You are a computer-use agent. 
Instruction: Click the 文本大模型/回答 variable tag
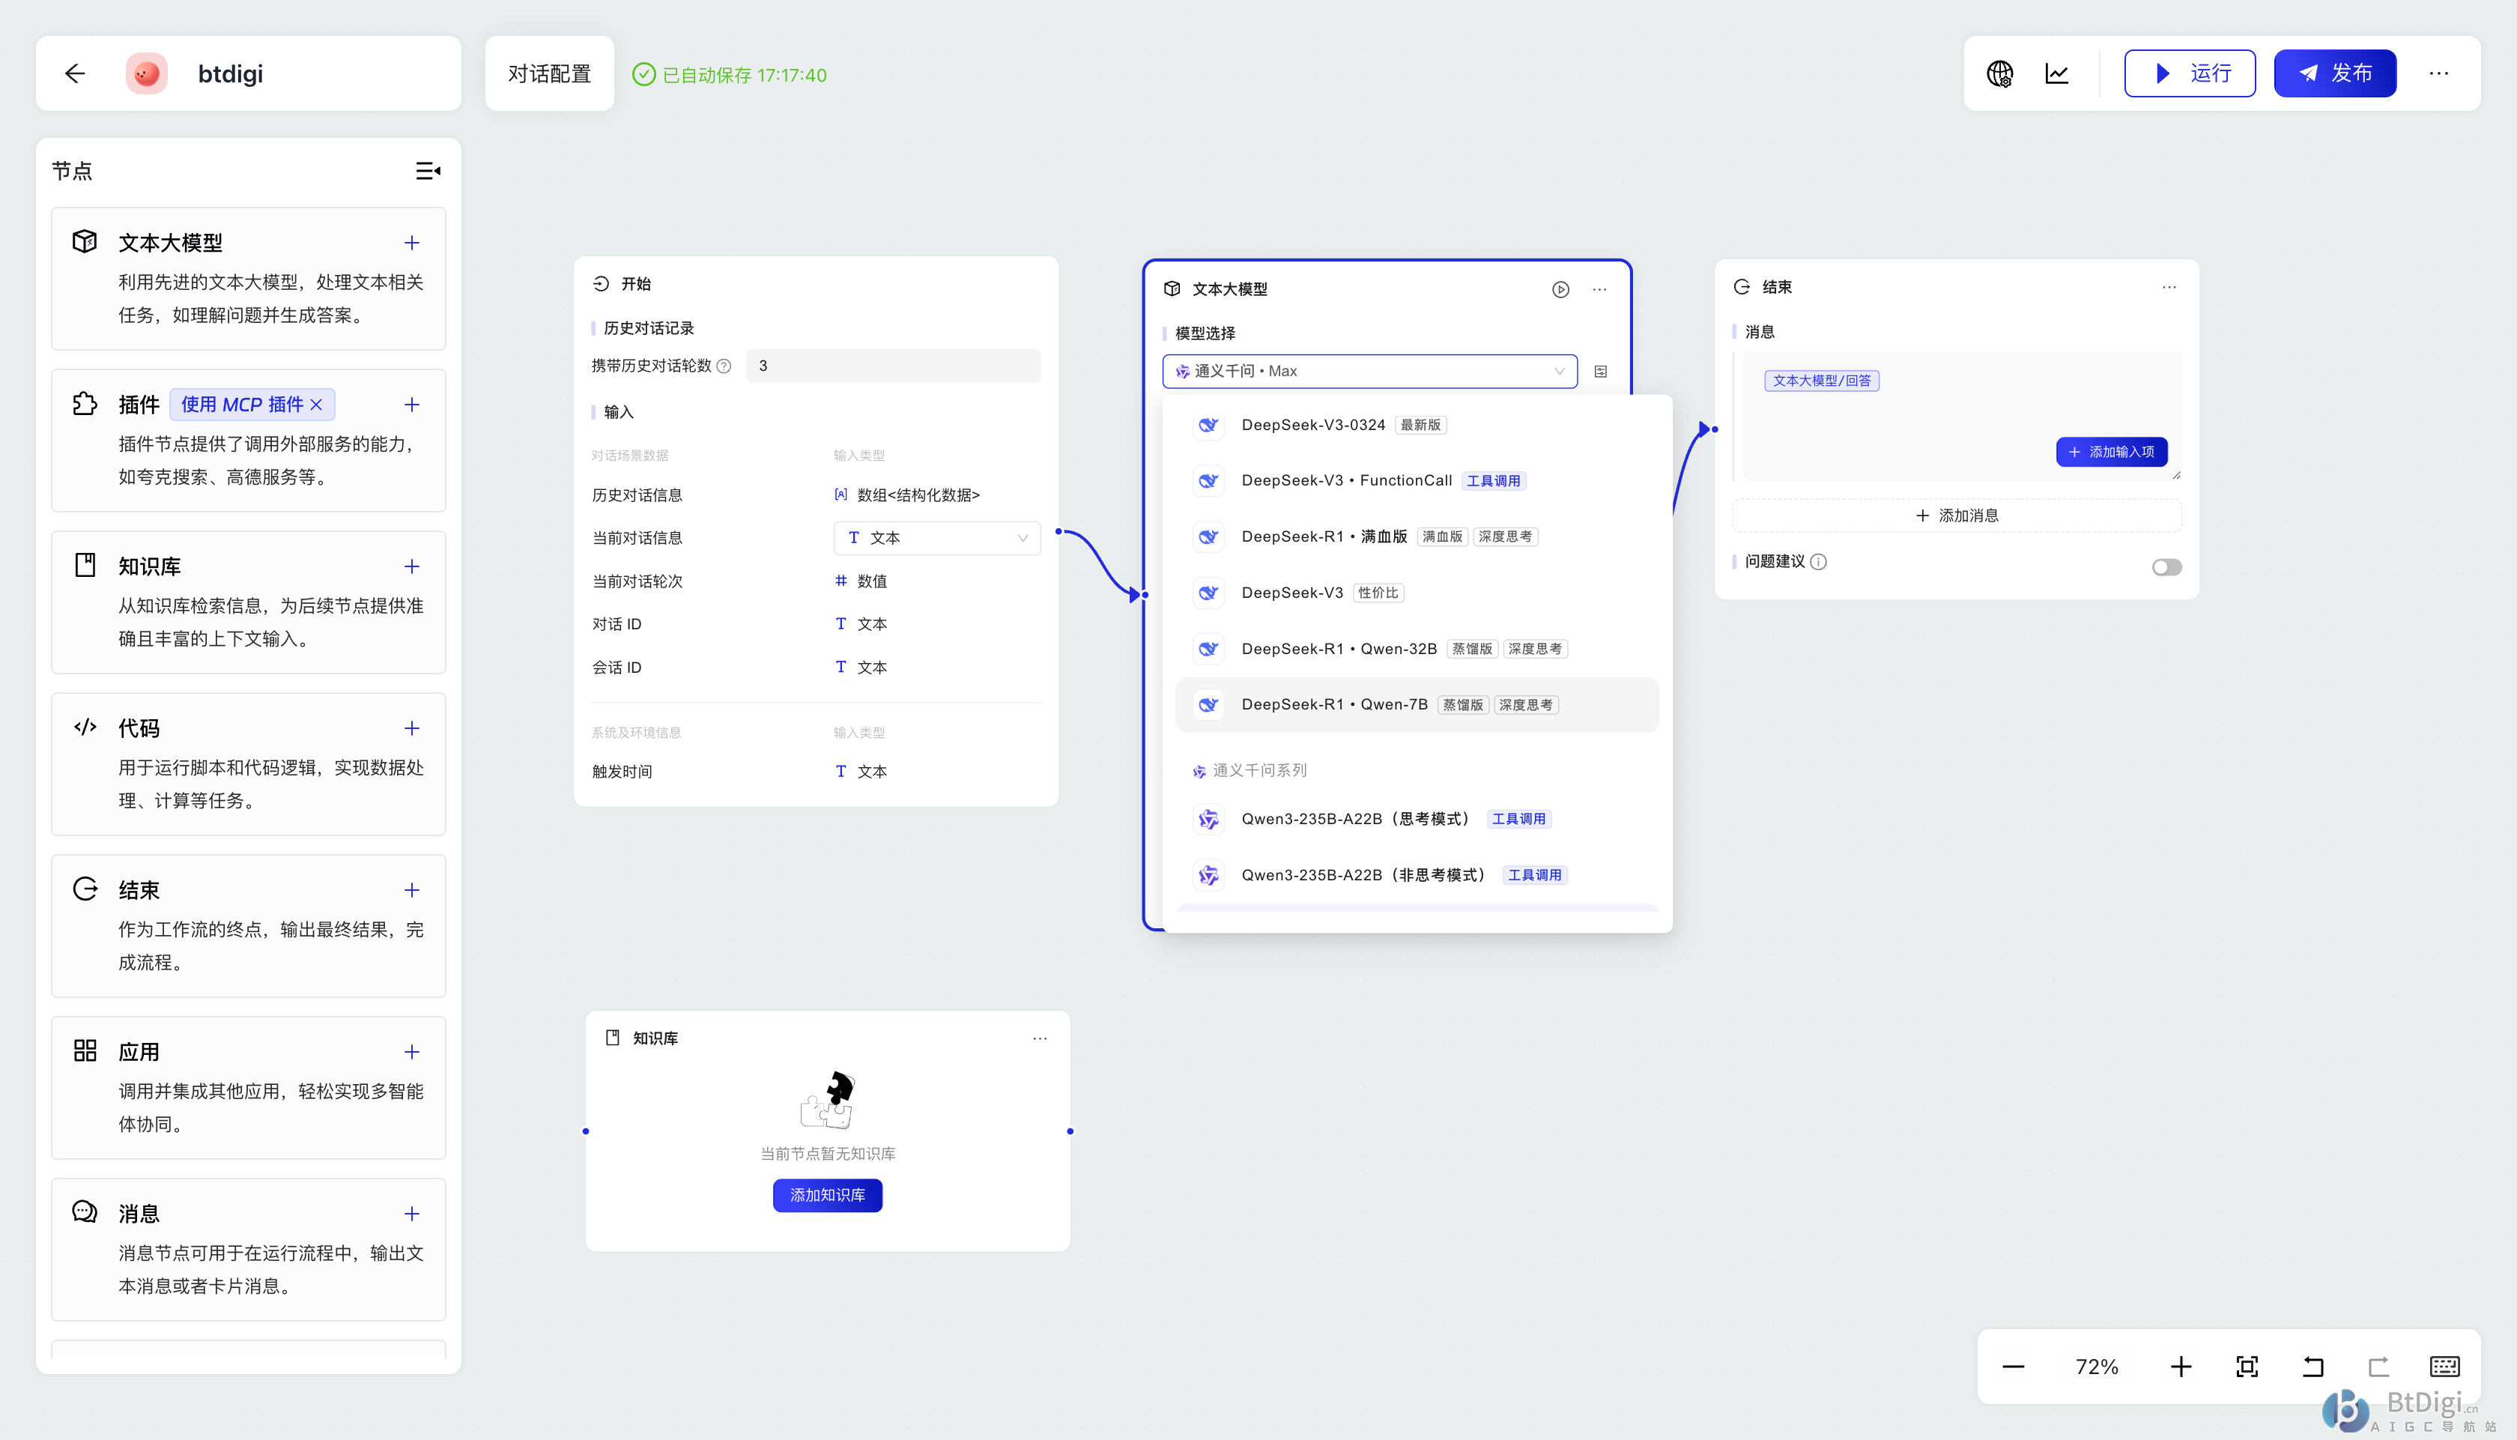(1821, 381)
